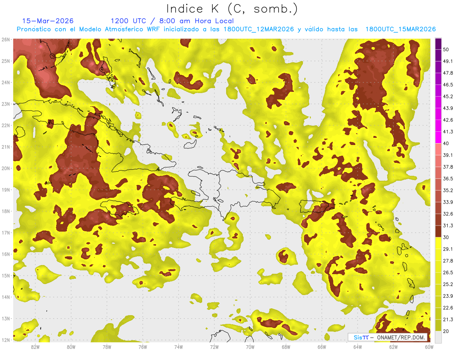
Task: Click the colorbar value 49.1
Action: click(x=448, y=61)
